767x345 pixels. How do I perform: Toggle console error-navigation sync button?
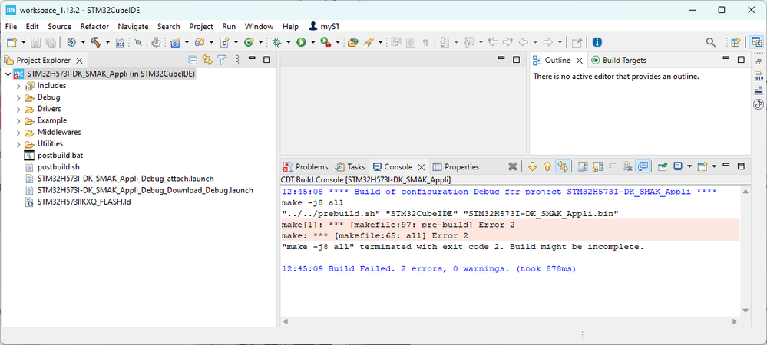point(563,166)
